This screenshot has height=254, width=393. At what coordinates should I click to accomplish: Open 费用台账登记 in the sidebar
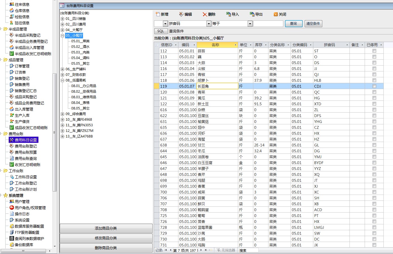point(26,146)
